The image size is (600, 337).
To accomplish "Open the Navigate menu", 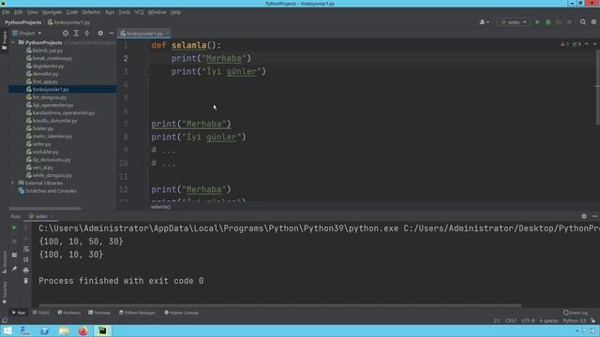I will pos(52,12).
